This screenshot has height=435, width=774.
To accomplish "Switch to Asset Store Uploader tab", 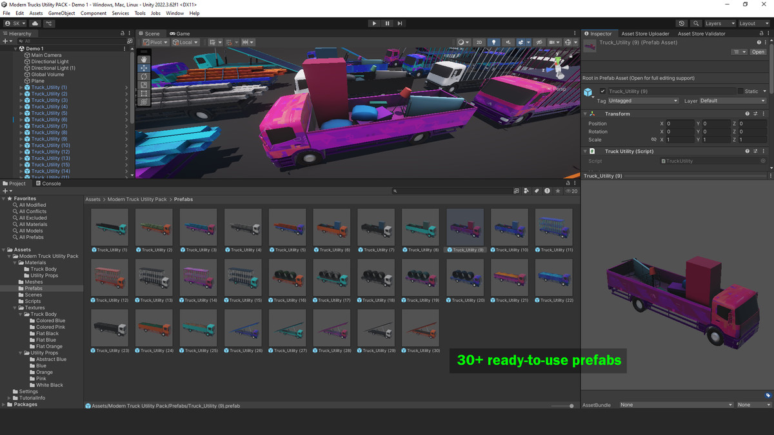I will [645, 34].
